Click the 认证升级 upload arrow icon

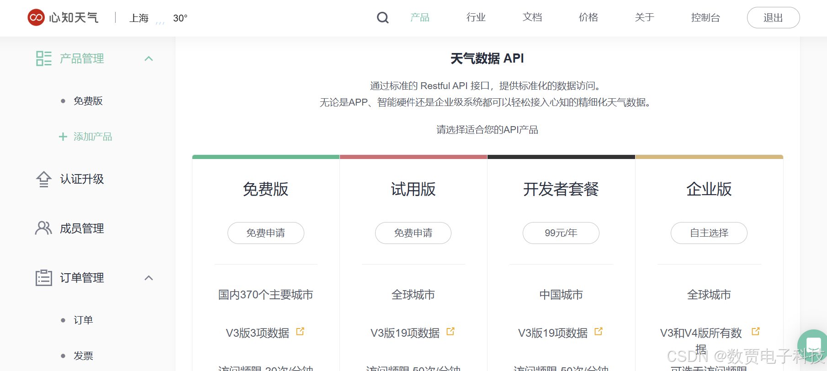[x=44, y=179]
